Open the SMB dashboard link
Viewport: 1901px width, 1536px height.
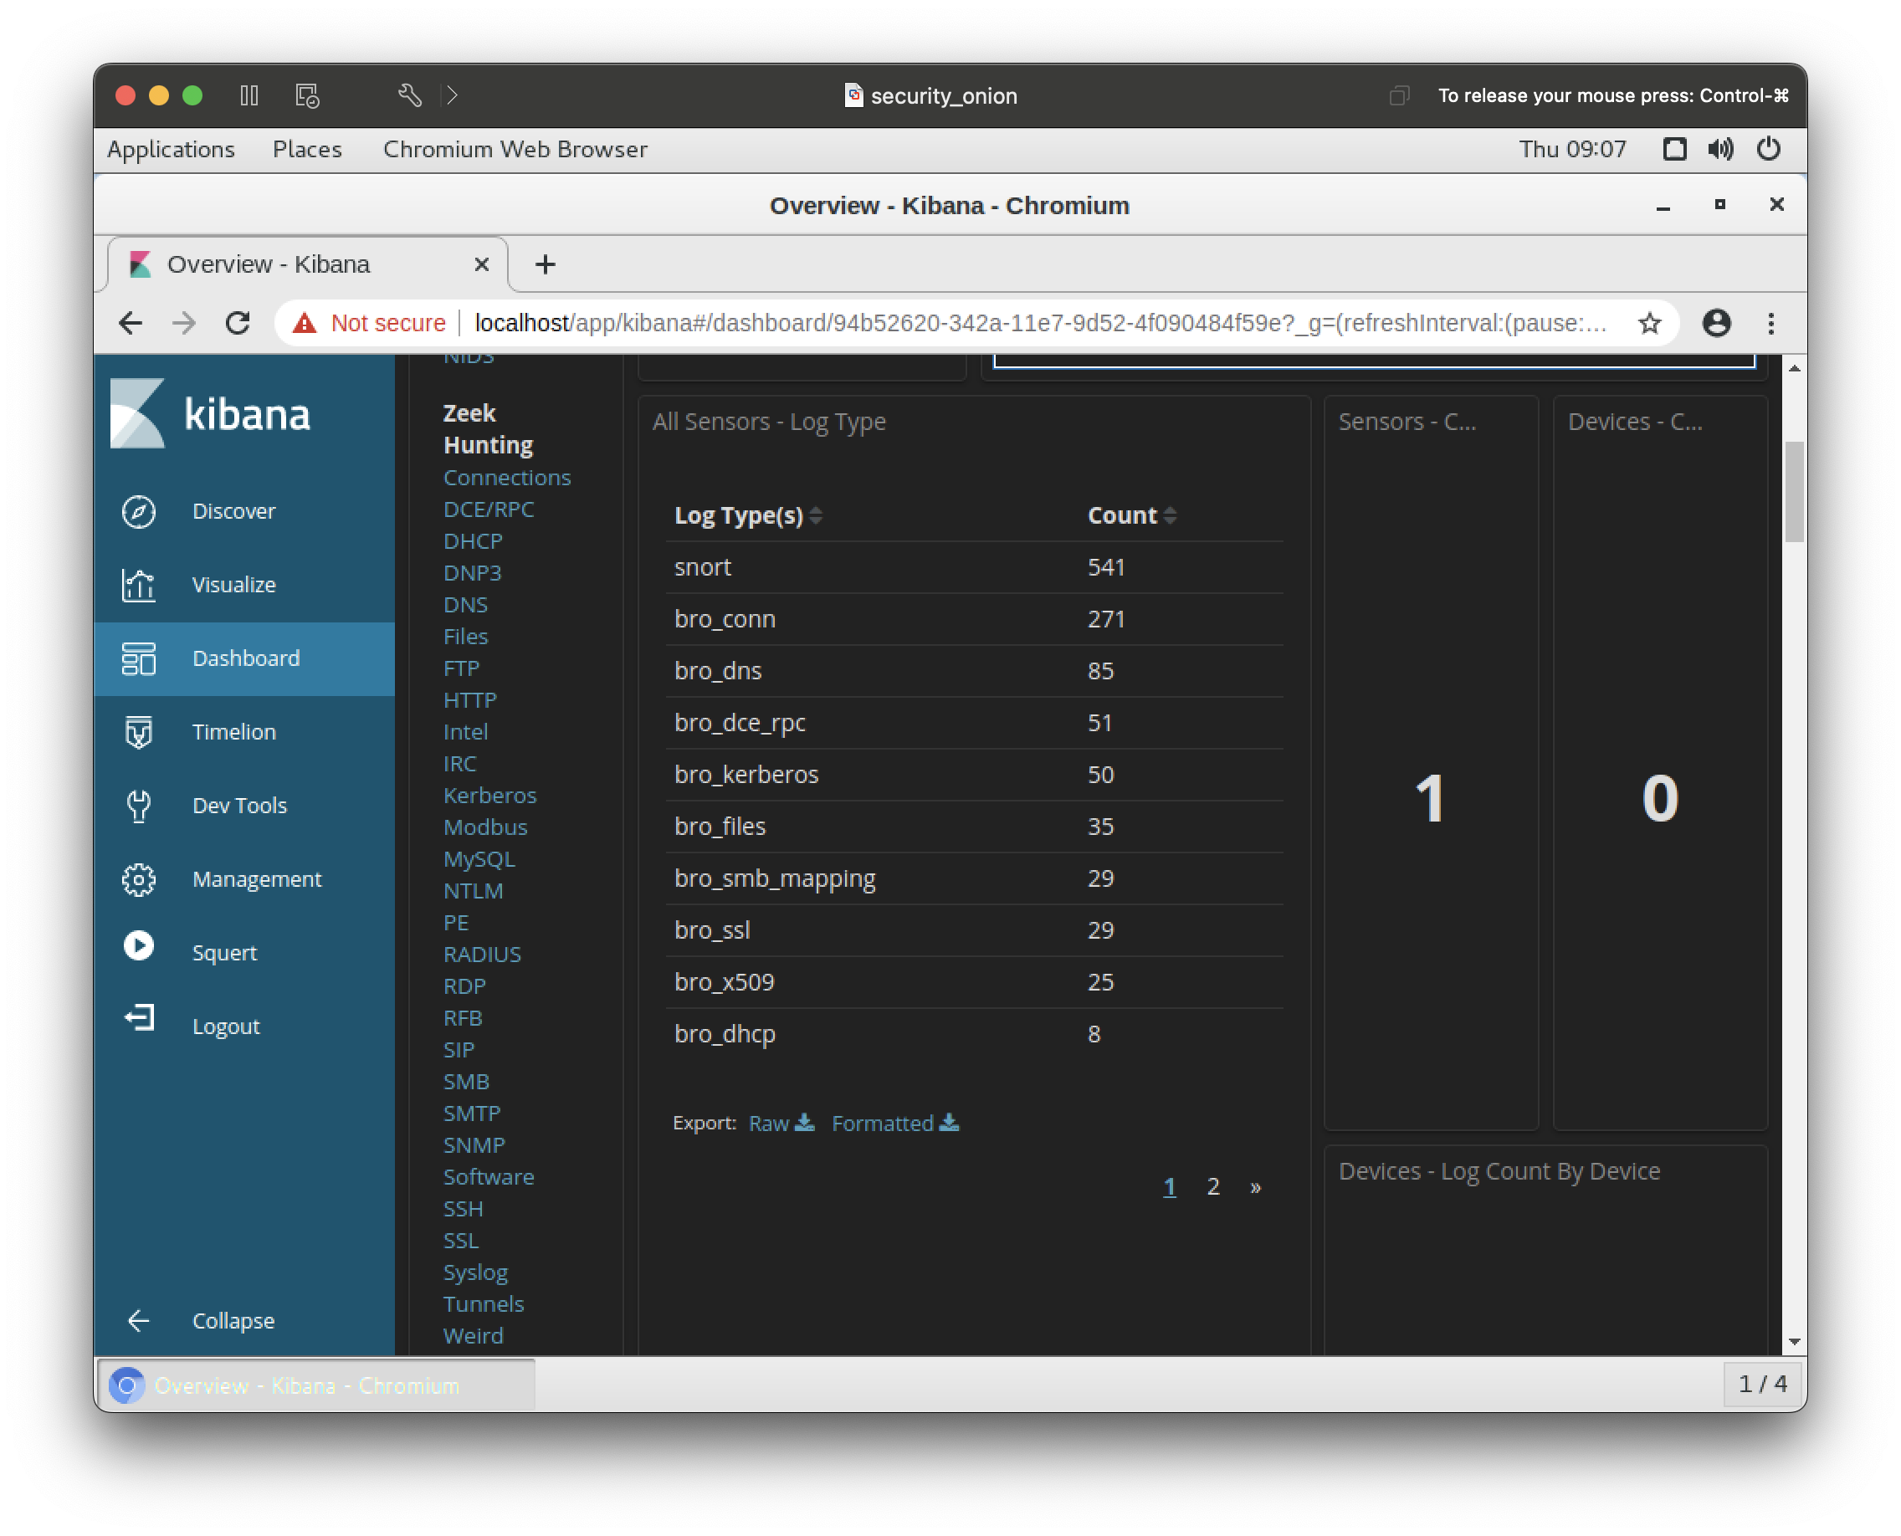[466, 1082]
